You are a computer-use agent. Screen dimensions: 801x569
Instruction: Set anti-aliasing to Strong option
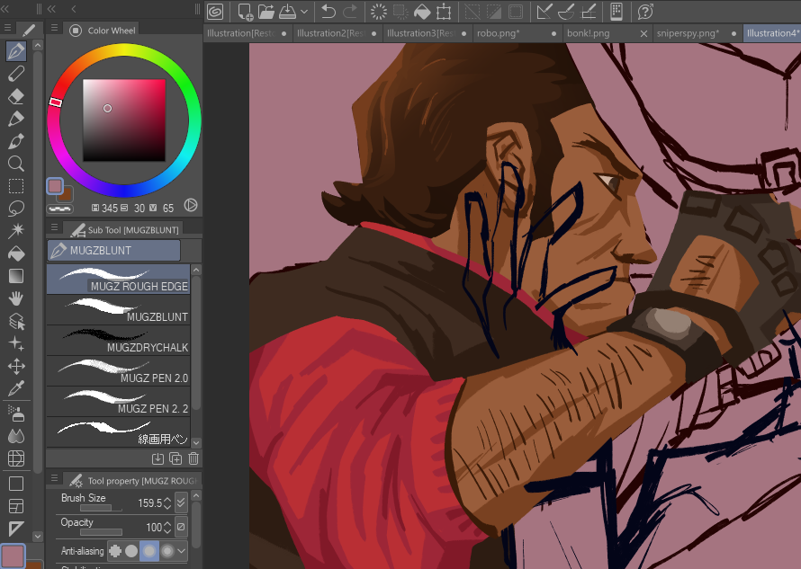tap(167, 551)
